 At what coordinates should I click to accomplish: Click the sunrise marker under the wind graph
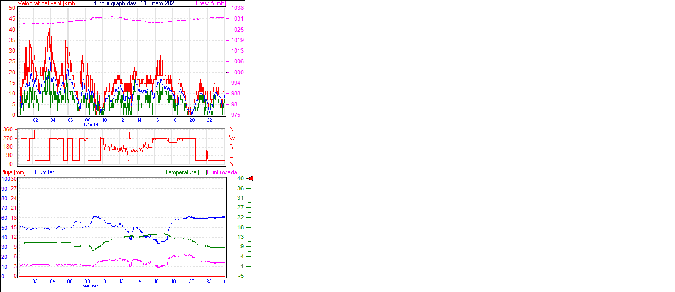coord(90,124)
